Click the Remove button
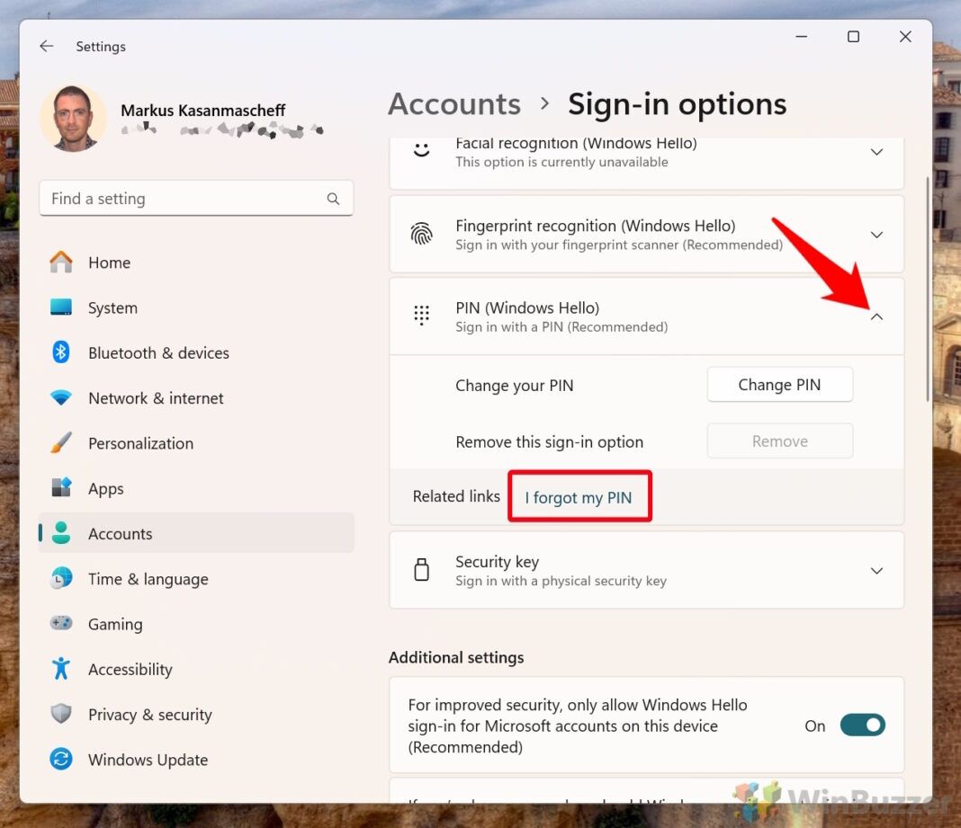This screenshot has width=961, height=828. (779, 441)
